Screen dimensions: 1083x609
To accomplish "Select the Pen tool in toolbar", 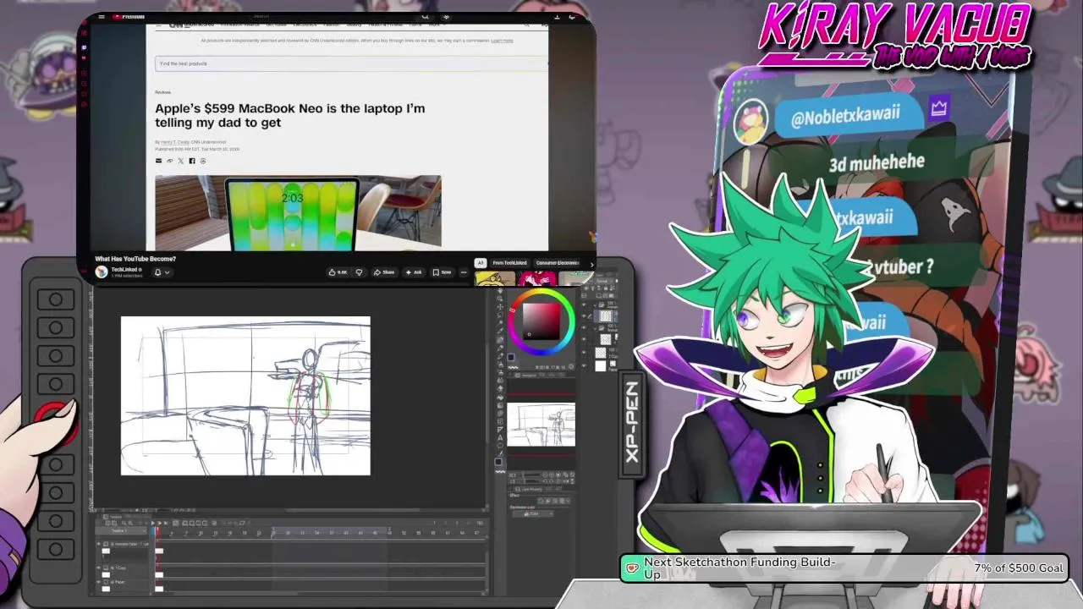I will pyautogui.click(x=500, y=348).
